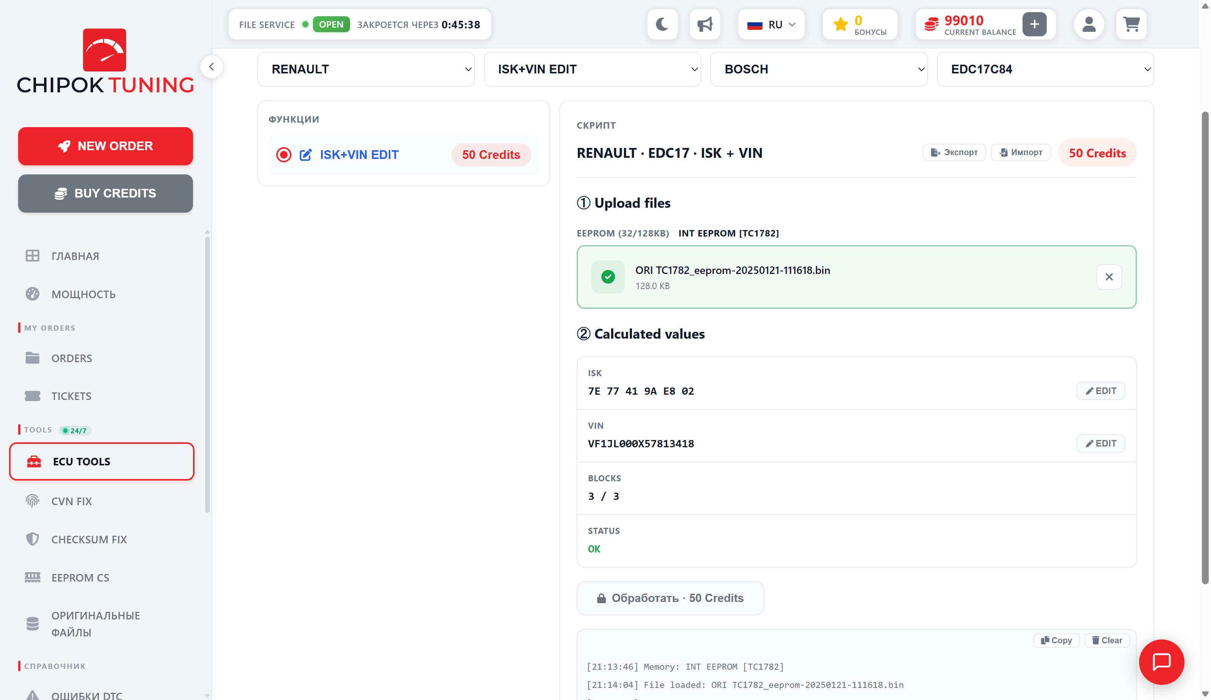Open CHECKSUM FIX tool
This screenshot has width=1211, height=700.
(x=102, y=539)
